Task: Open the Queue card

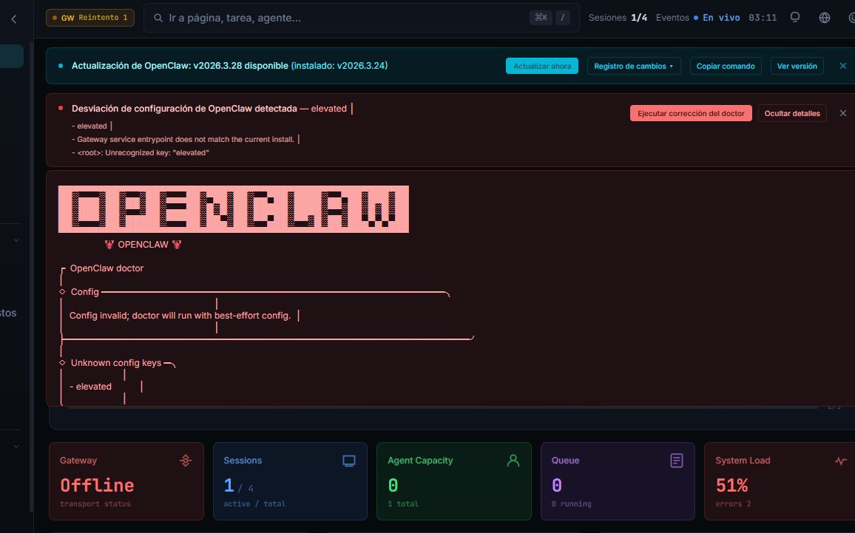Action: click(618, 481)
